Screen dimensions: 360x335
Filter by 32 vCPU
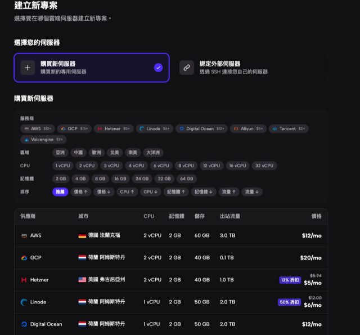click(264, 166)
